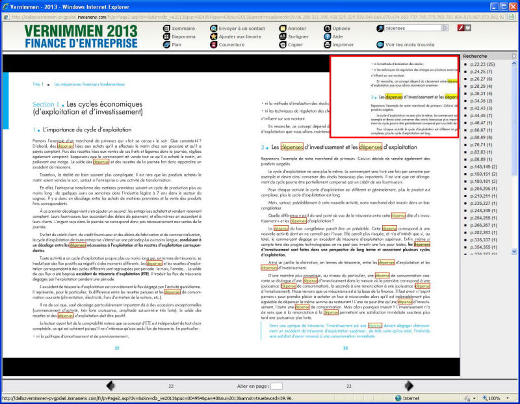The height and width of the screenshot is (404, 520).
Task: Open search result p.22,23 (25)
Action: 482,64
